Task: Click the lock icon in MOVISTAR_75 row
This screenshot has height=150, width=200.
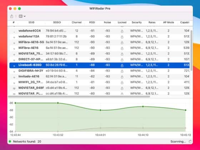Action: click(x=122, y=54)
